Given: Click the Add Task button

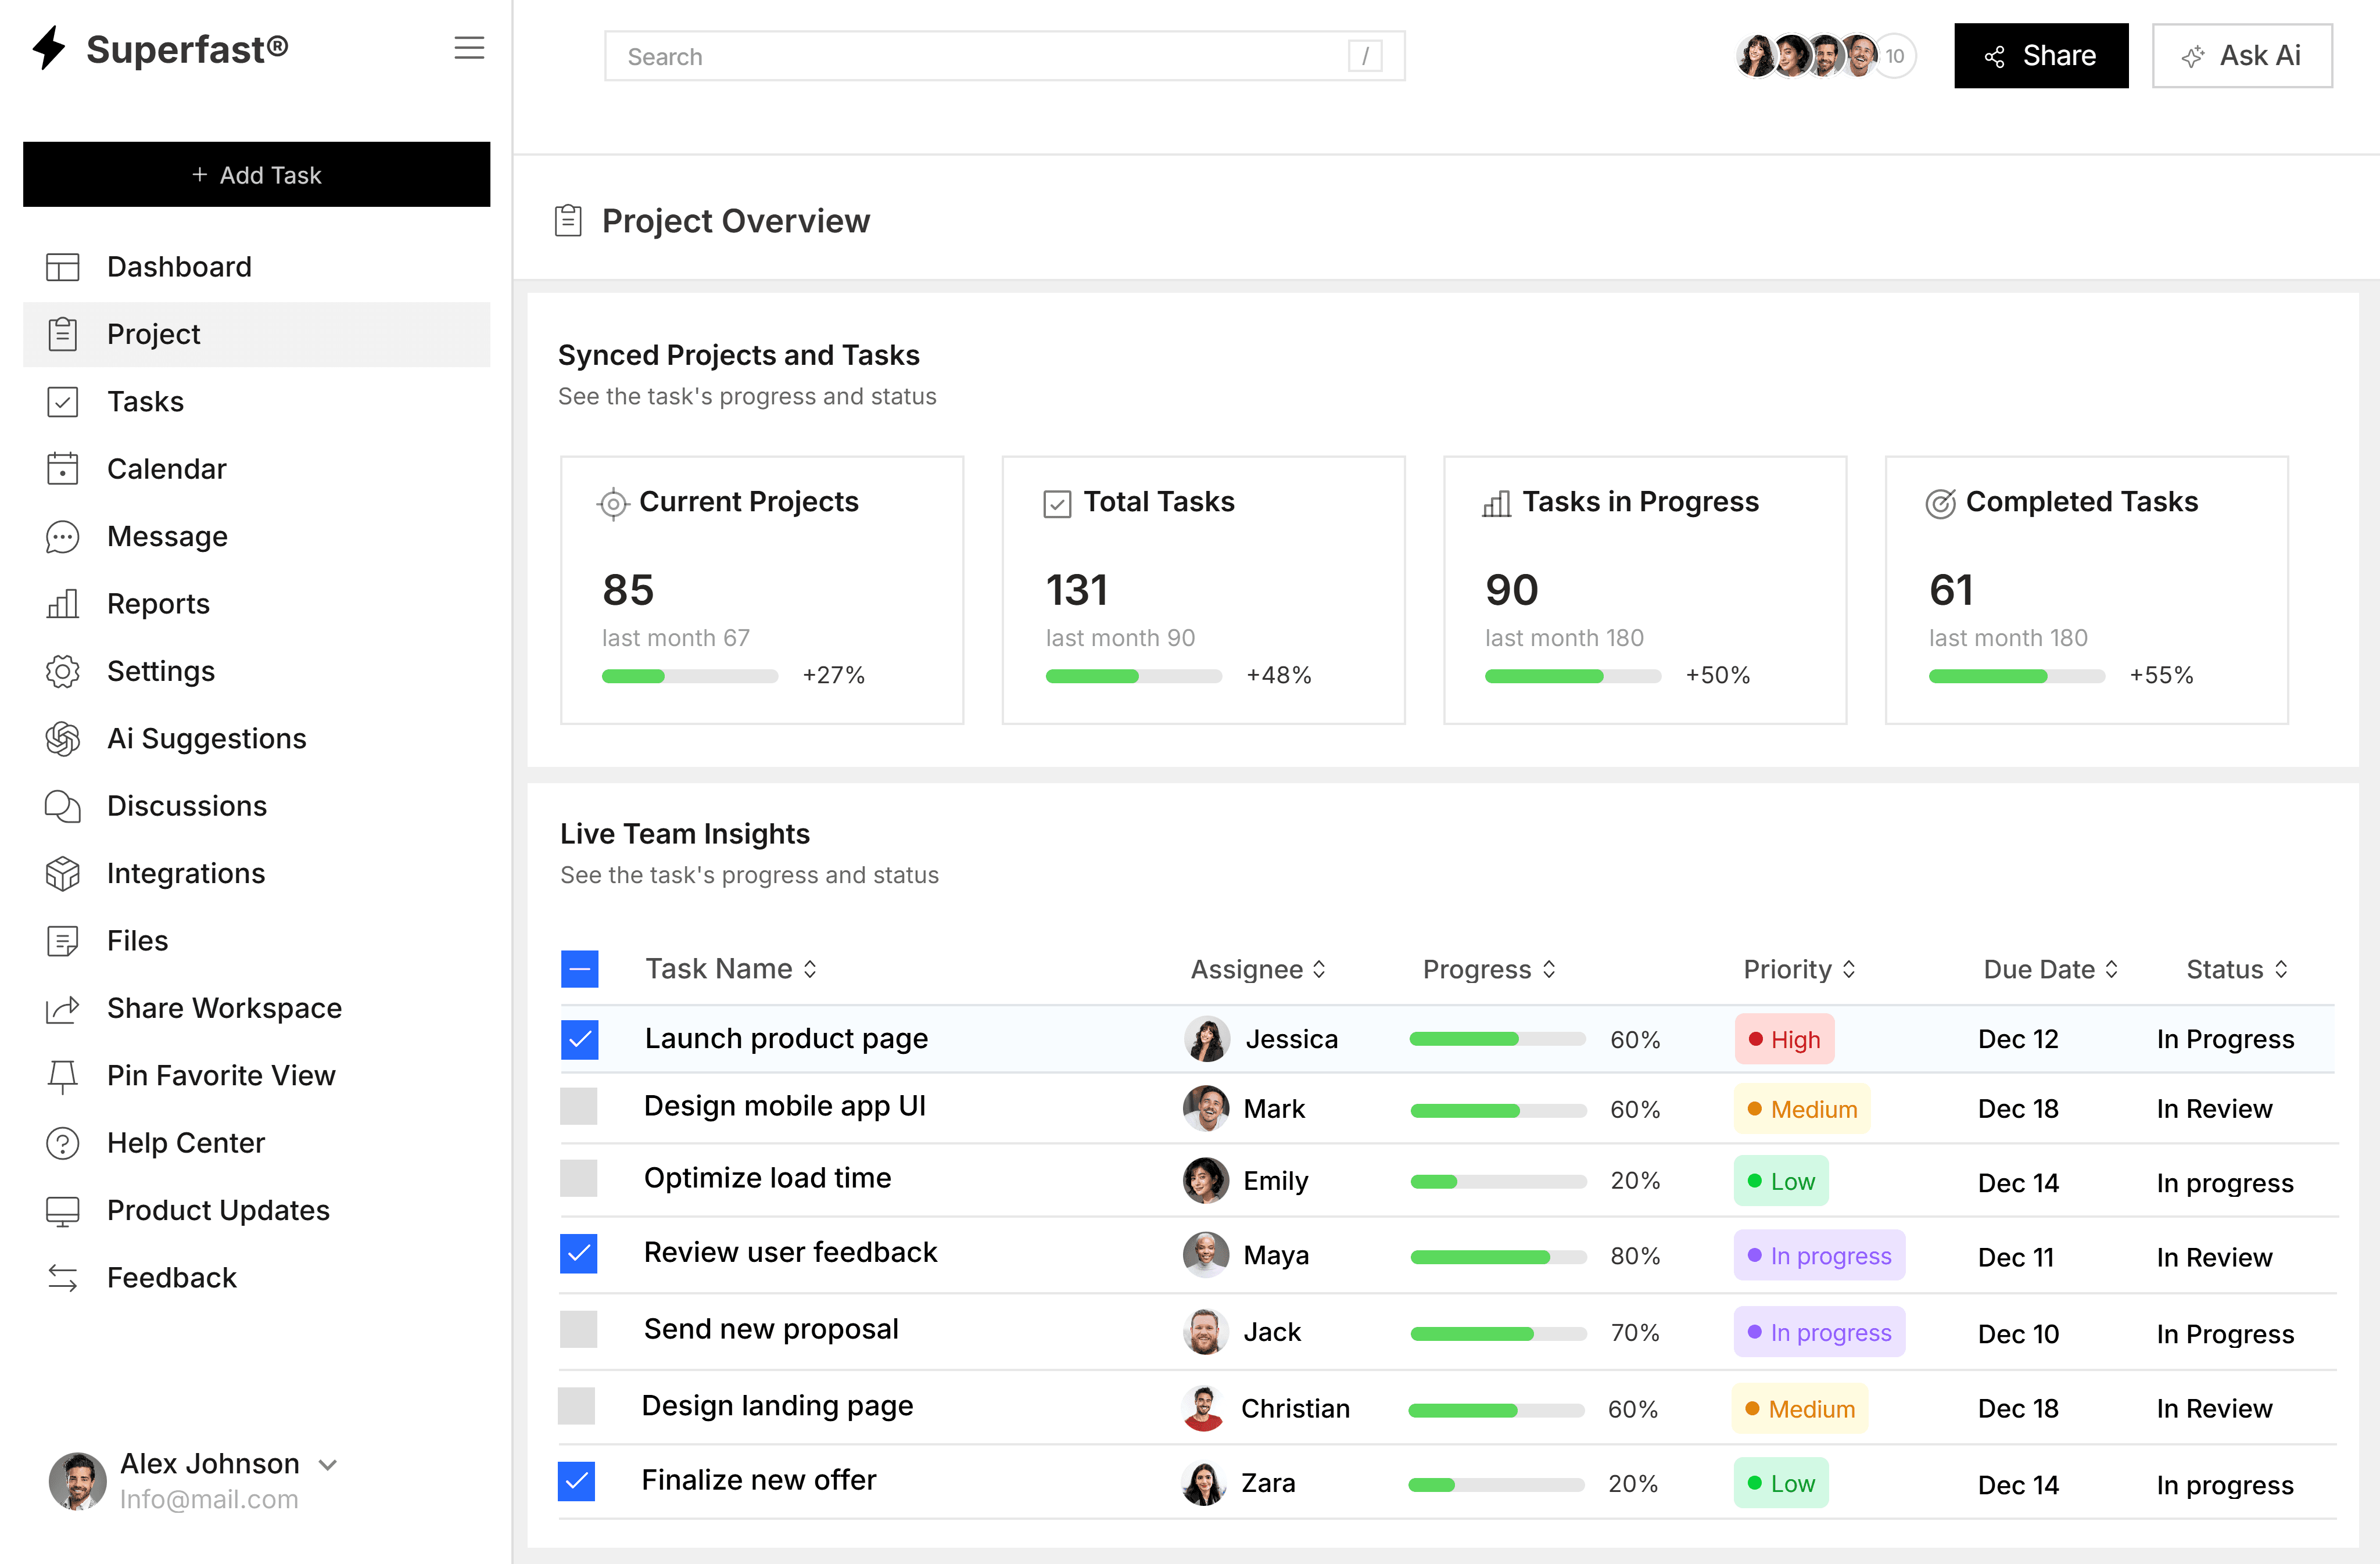Looking at the screenshot, I should point(257,175).
